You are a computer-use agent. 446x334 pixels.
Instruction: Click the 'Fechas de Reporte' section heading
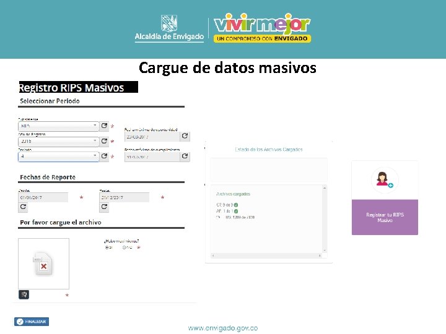point(48,178)
